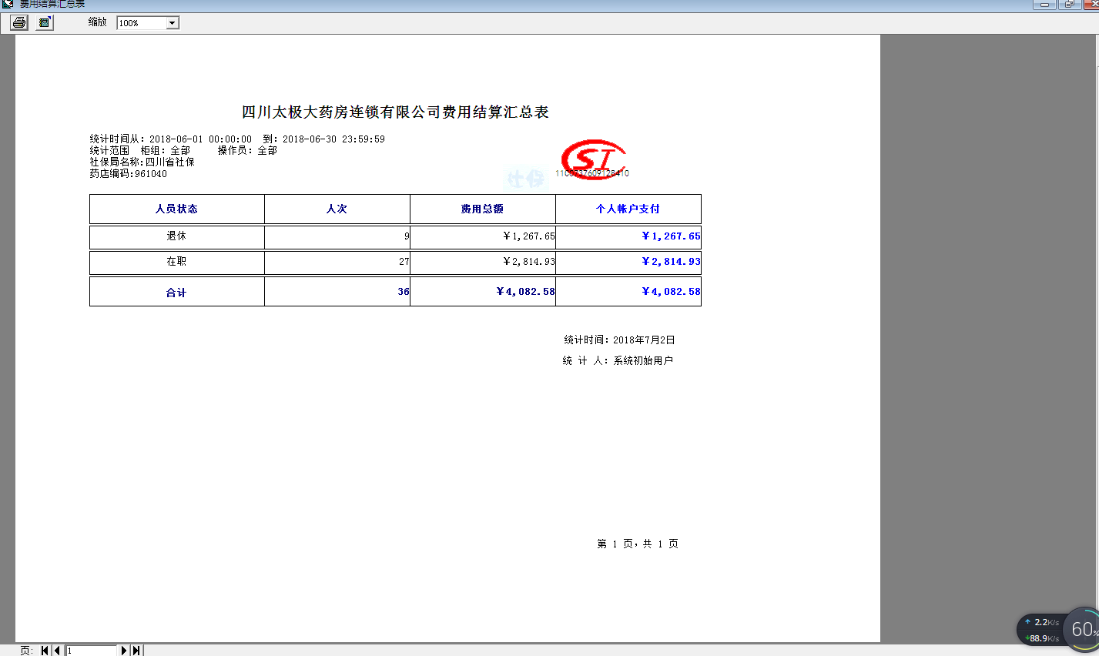1099x656 pixels.
Task: Go to the previous page
Action: pyautogui.click(x=57, y=651)
